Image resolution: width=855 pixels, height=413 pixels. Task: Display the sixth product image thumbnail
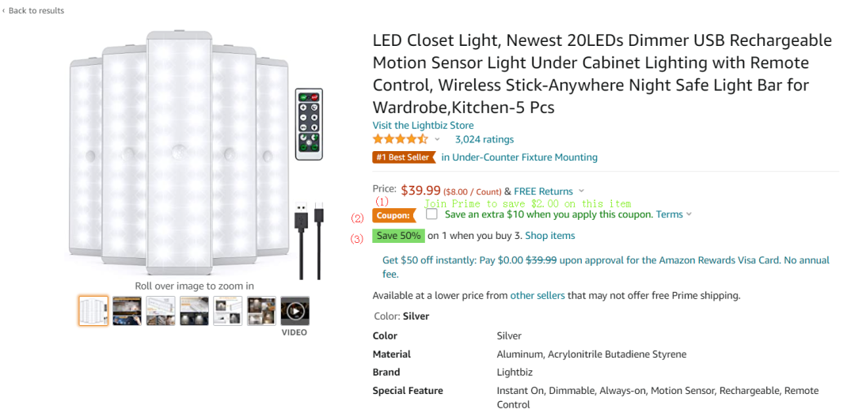click(261, 311)
